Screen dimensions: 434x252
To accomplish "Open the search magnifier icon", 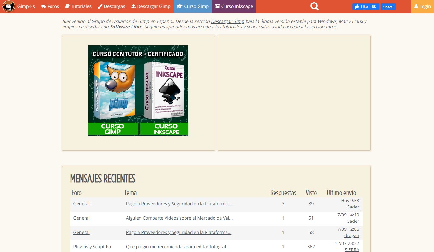I will (x=315, y=6).
